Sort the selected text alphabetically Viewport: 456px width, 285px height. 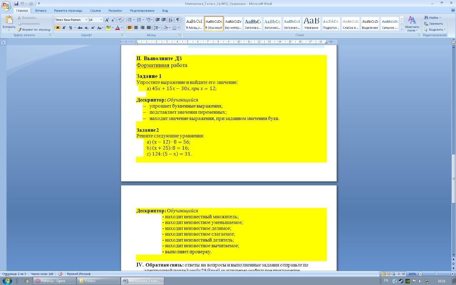170,20
